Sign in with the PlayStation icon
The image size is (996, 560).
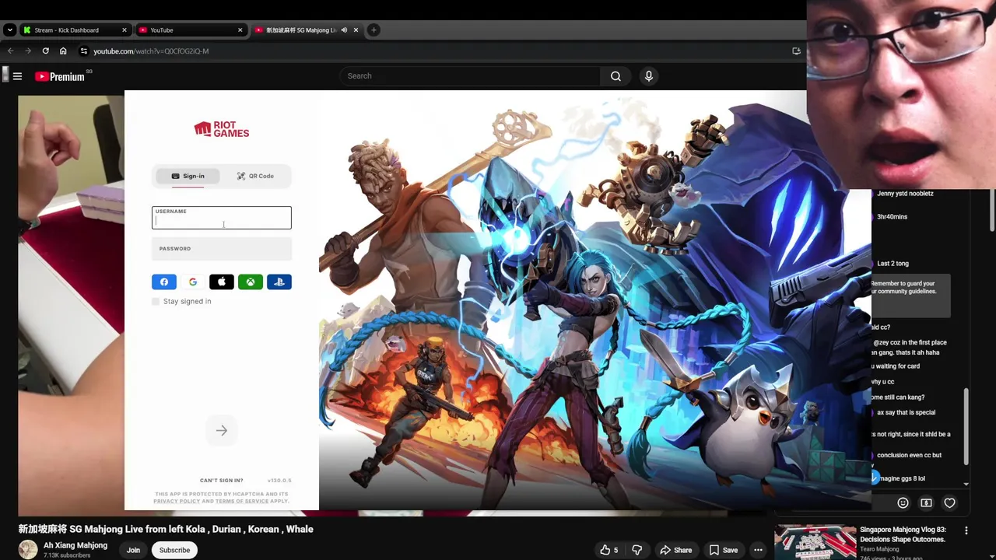tap(279, 282)
